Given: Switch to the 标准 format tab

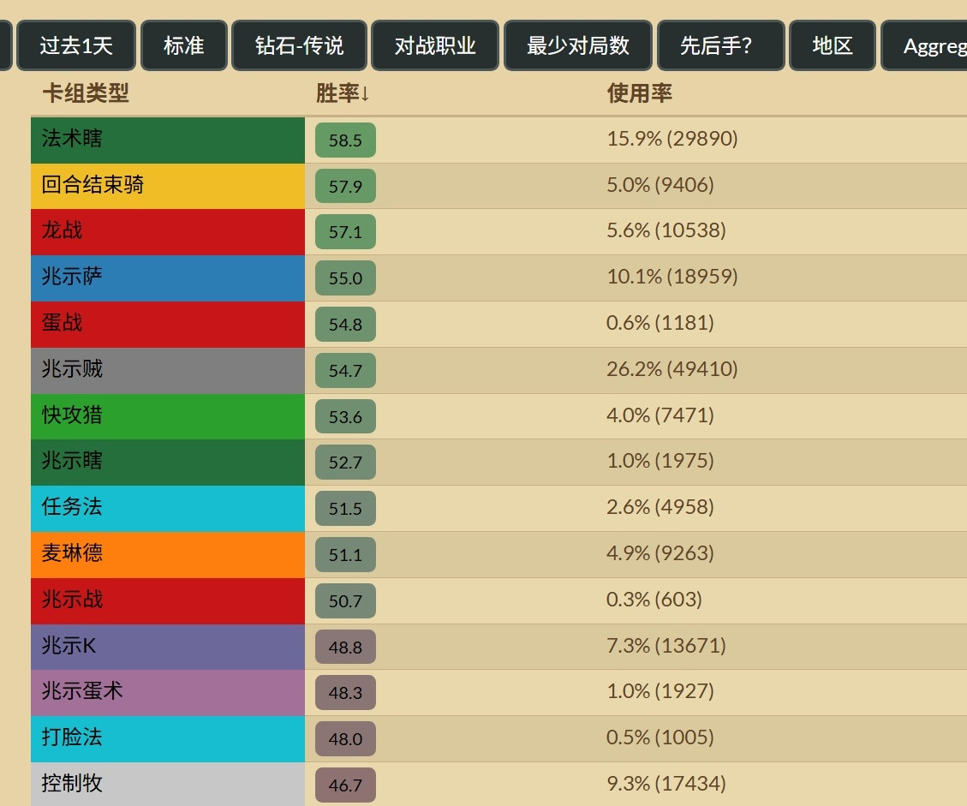Looking at the screenshot, I should click(183, 45).
